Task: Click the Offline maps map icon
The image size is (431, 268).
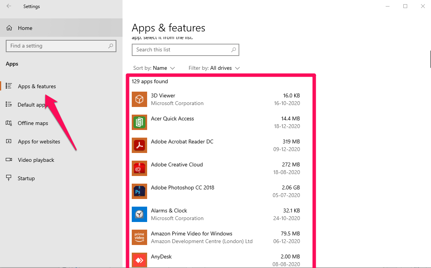Action: (x=9, y=123)
